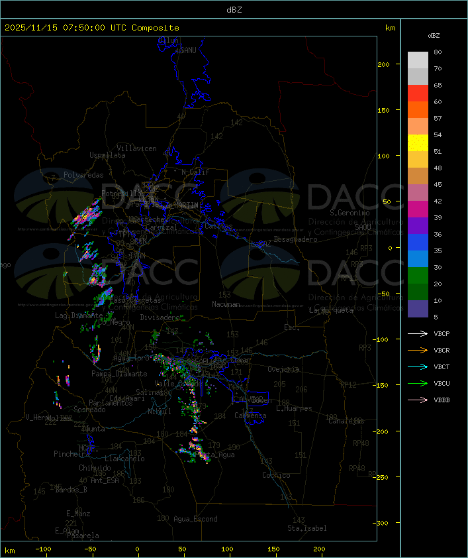This screenshot has height=558, width=468.
Task: Select the dotted yellow 51-54 dBZ swatch
Action: [x=418, y=143]
